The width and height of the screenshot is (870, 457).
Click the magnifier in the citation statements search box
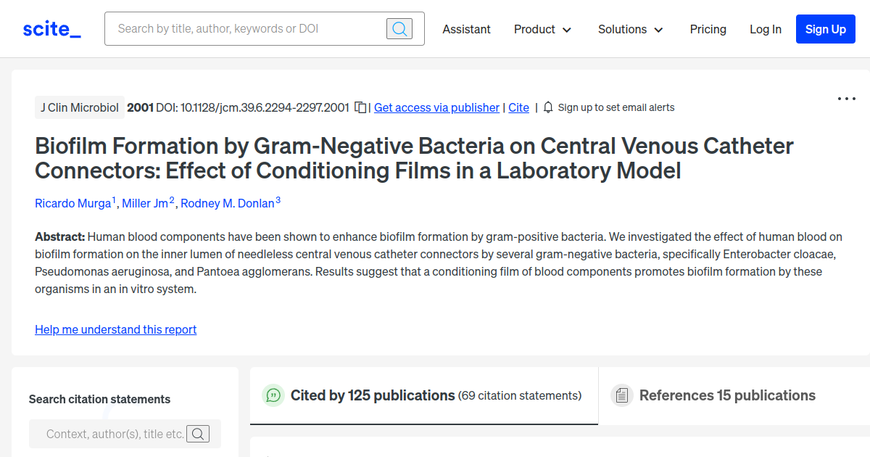pos(198,433)
